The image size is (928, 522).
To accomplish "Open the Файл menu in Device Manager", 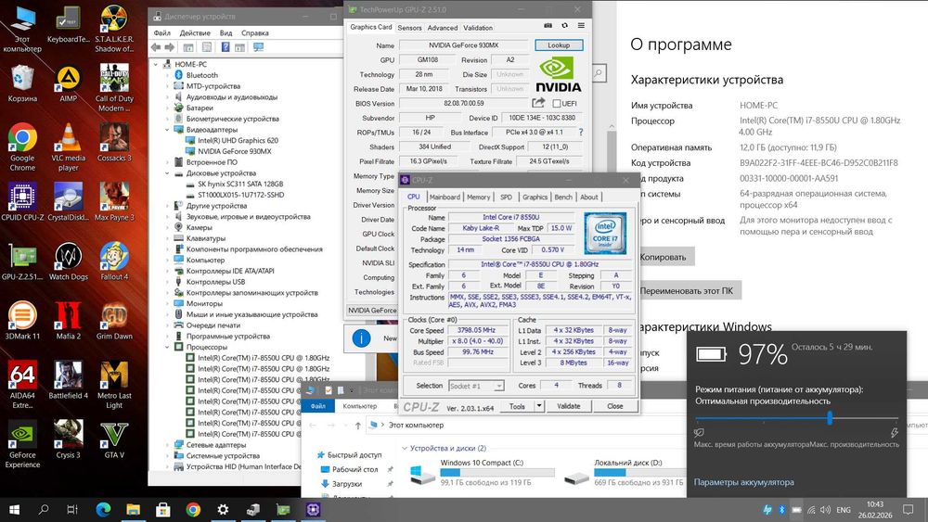I will 161,33.
